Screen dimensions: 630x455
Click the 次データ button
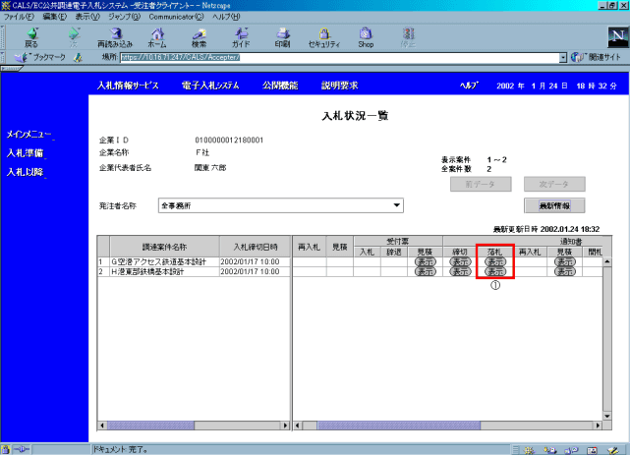tap(554, 185)
